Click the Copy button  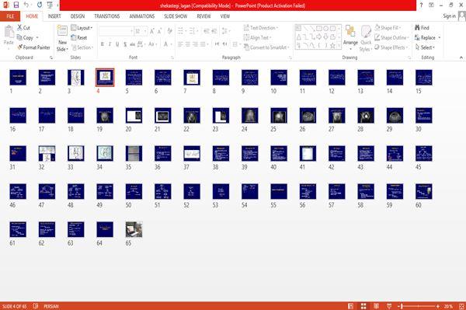click(x=26, y=37)
